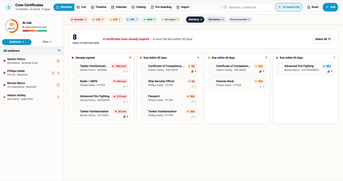Click the Select all 11 button
Viewport: 343px width, 181px height.
click(323, 39)
